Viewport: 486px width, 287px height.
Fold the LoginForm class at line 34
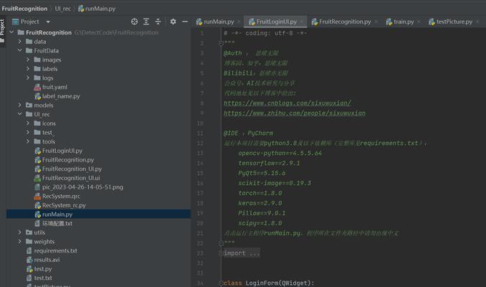pyautogui.click(x=221, y=283)
